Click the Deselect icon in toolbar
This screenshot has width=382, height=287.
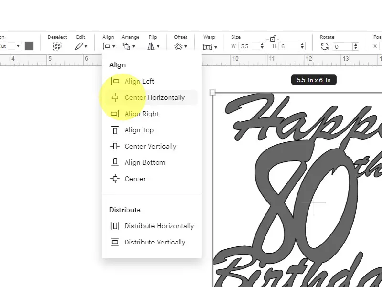click(x=57, y=46)
